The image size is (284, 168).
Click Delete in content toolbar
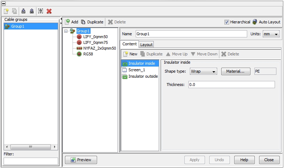click(x=230, y=54)
